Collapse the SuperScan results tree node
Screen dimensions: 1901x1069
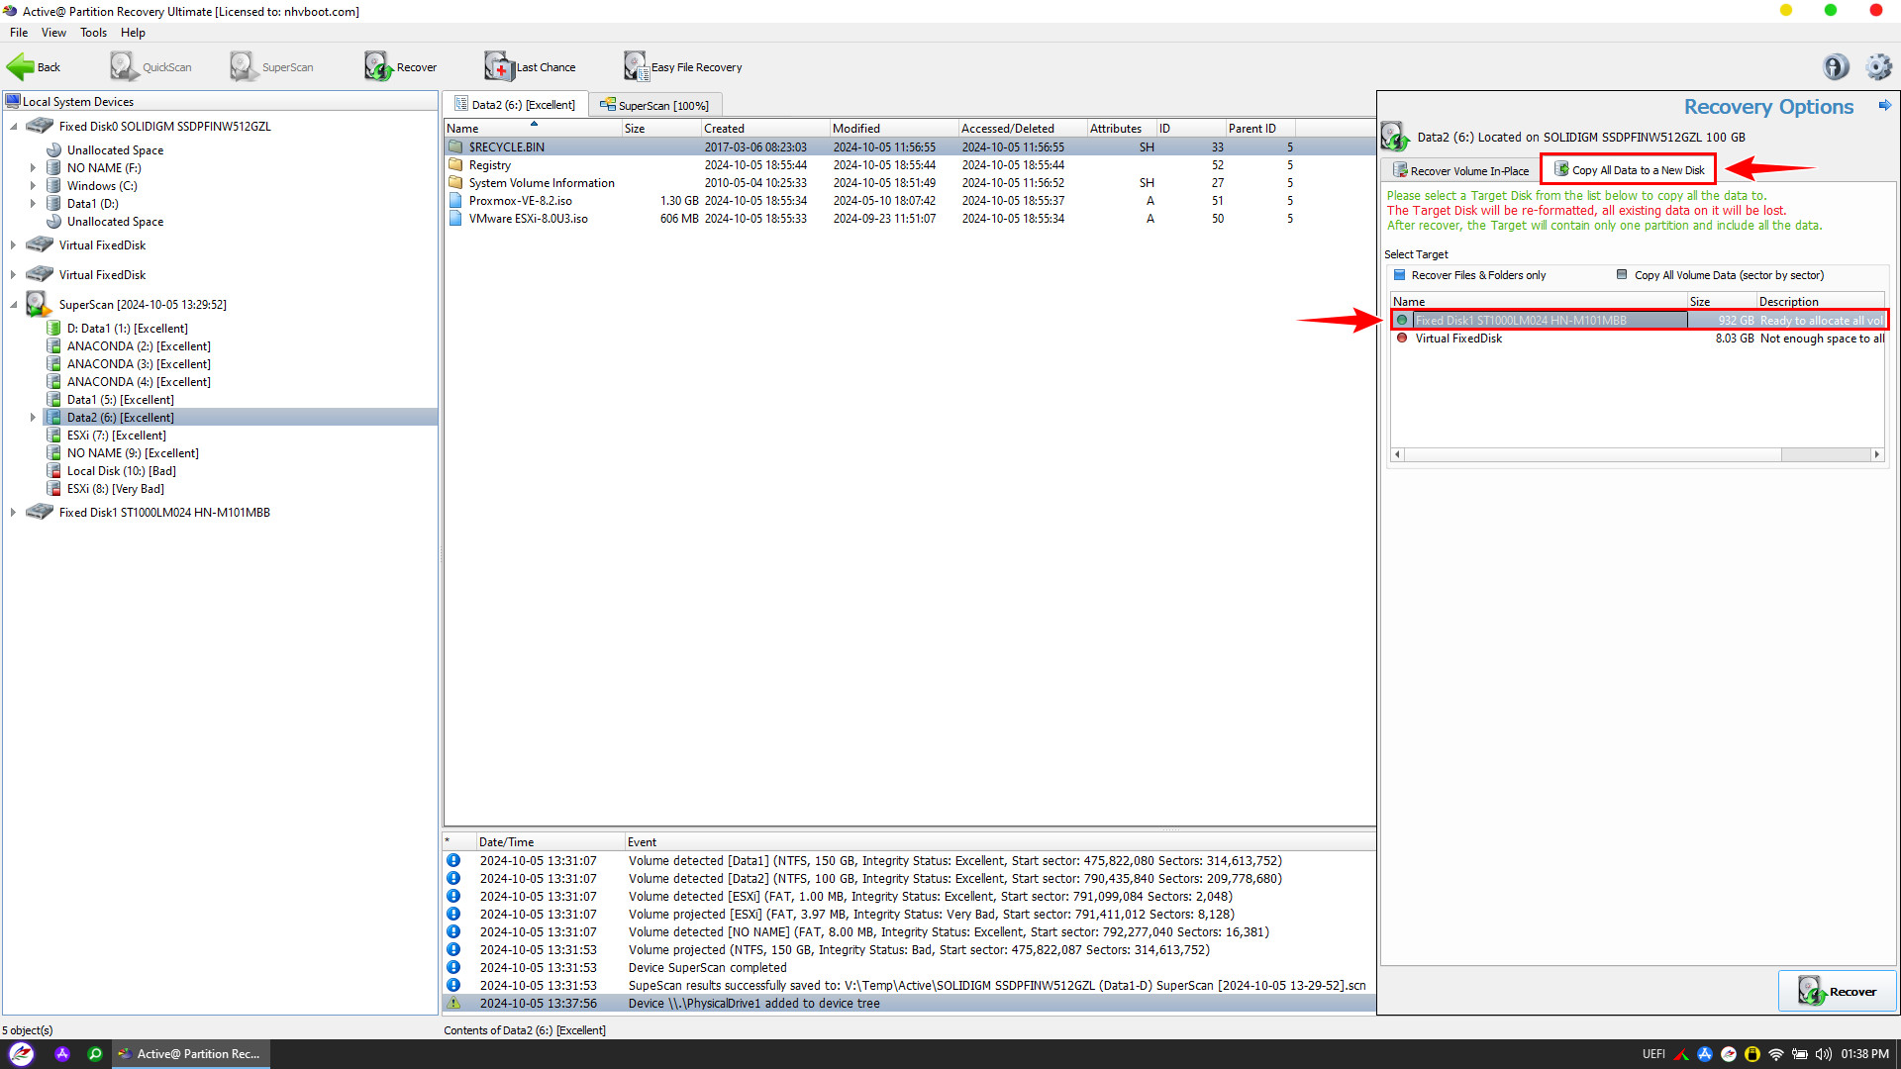13,305
